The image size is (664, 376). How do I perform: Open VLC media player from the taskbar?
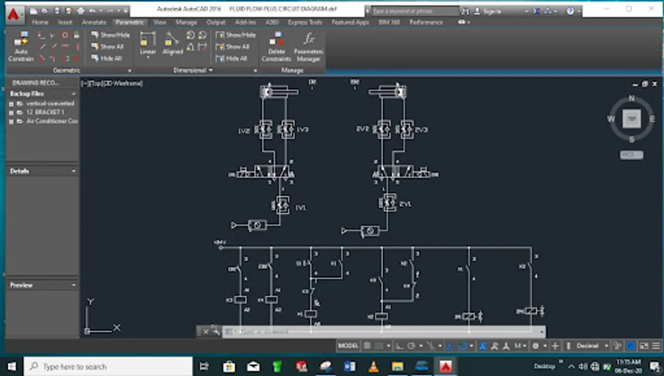click(373, 366)
